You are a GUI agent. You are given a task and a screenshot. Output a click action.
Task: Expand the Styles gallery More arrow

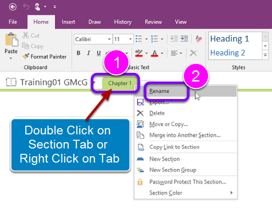coord(265,55)
